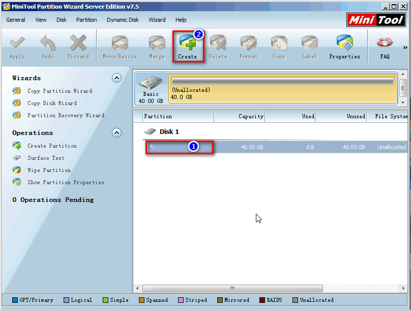Expand toolbar overflow chevron after FAQ
Image resolution: width=411 pixels, height=311 pixels.
[405, 48]
